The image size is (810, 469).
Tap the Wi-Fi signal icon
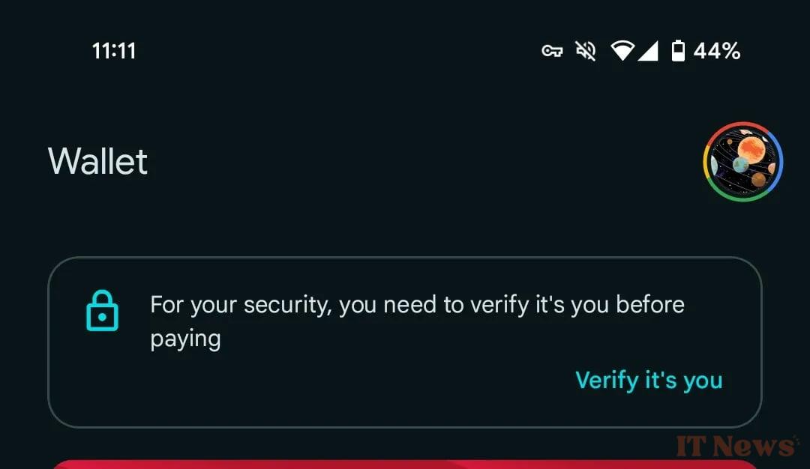(x=622, y=50)
